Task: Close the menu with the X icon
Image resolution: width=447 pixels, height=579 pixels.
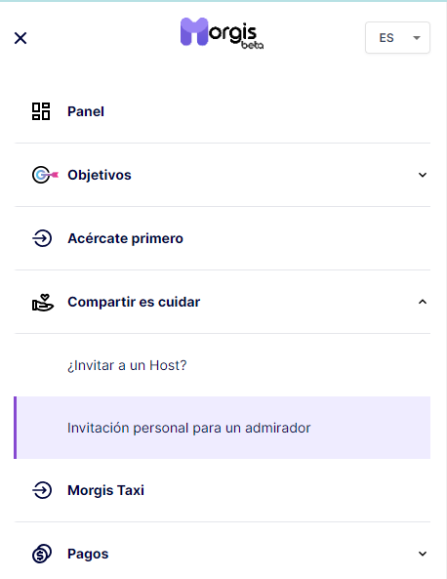Action: [x=20, y=38]
